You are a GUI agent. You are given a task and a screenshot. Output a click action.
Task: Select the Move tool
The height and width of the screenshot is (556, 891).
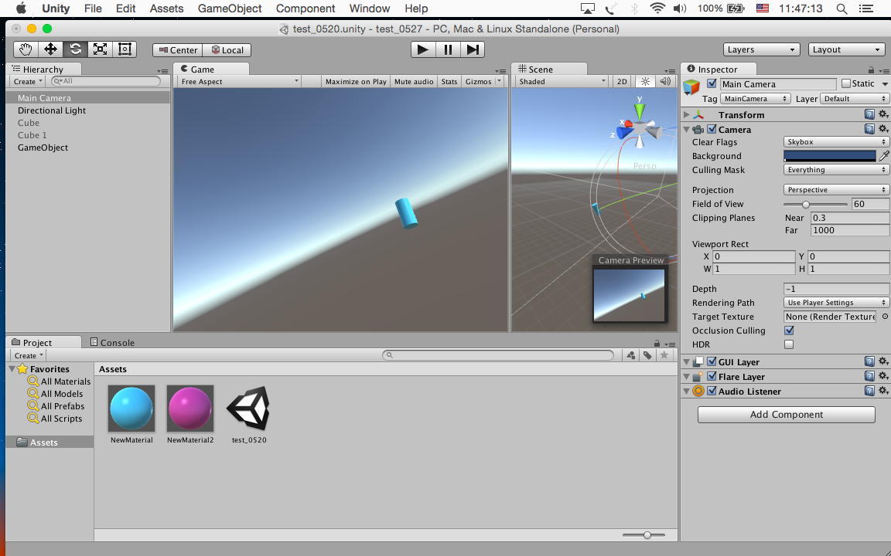tap(50, 49)
